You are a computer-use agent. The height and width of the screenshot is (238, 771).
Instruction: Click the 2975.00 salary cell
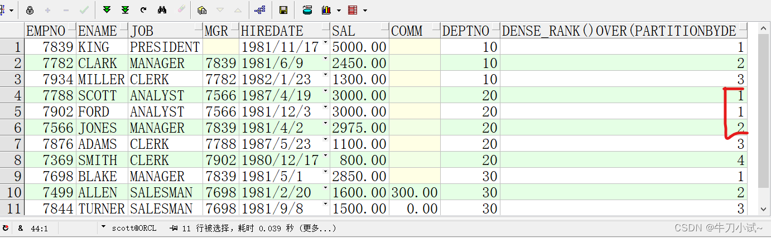tap(359, 128)
